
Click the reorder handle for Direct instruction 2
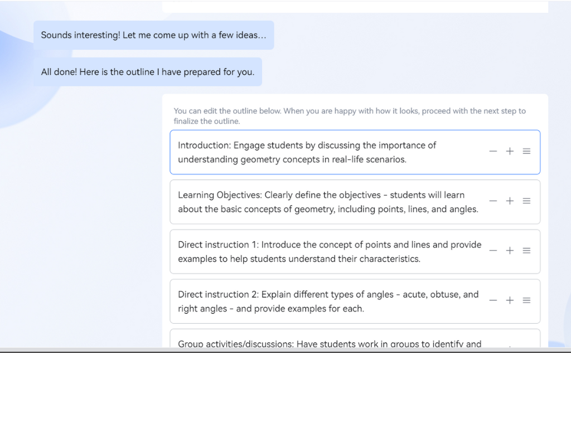pyautogui.click(x=526, y=300)
